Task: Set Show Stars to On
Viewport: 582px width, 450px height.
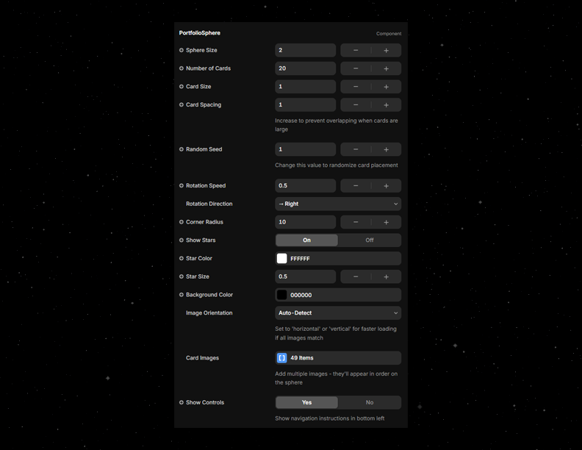Action: [306, 240]
